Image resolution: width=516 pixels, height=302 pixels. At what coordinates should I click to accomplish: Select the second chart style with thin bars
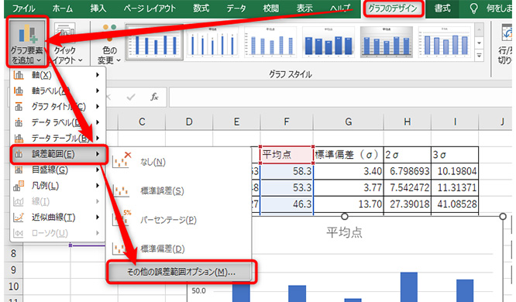pyautogui.click(x=212, y=42)
